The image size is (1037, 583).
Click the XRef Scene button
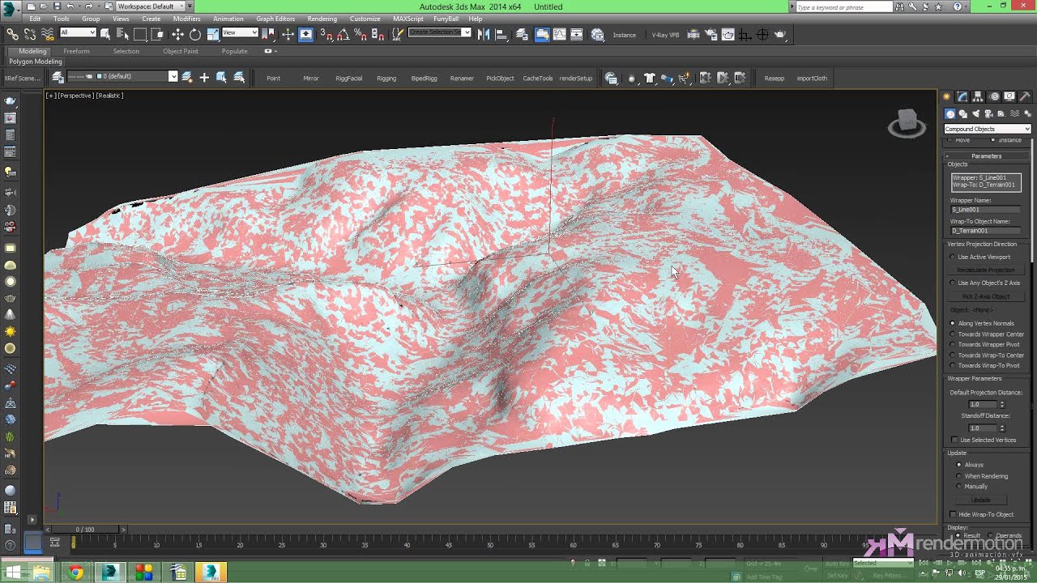tap(22, 79)
